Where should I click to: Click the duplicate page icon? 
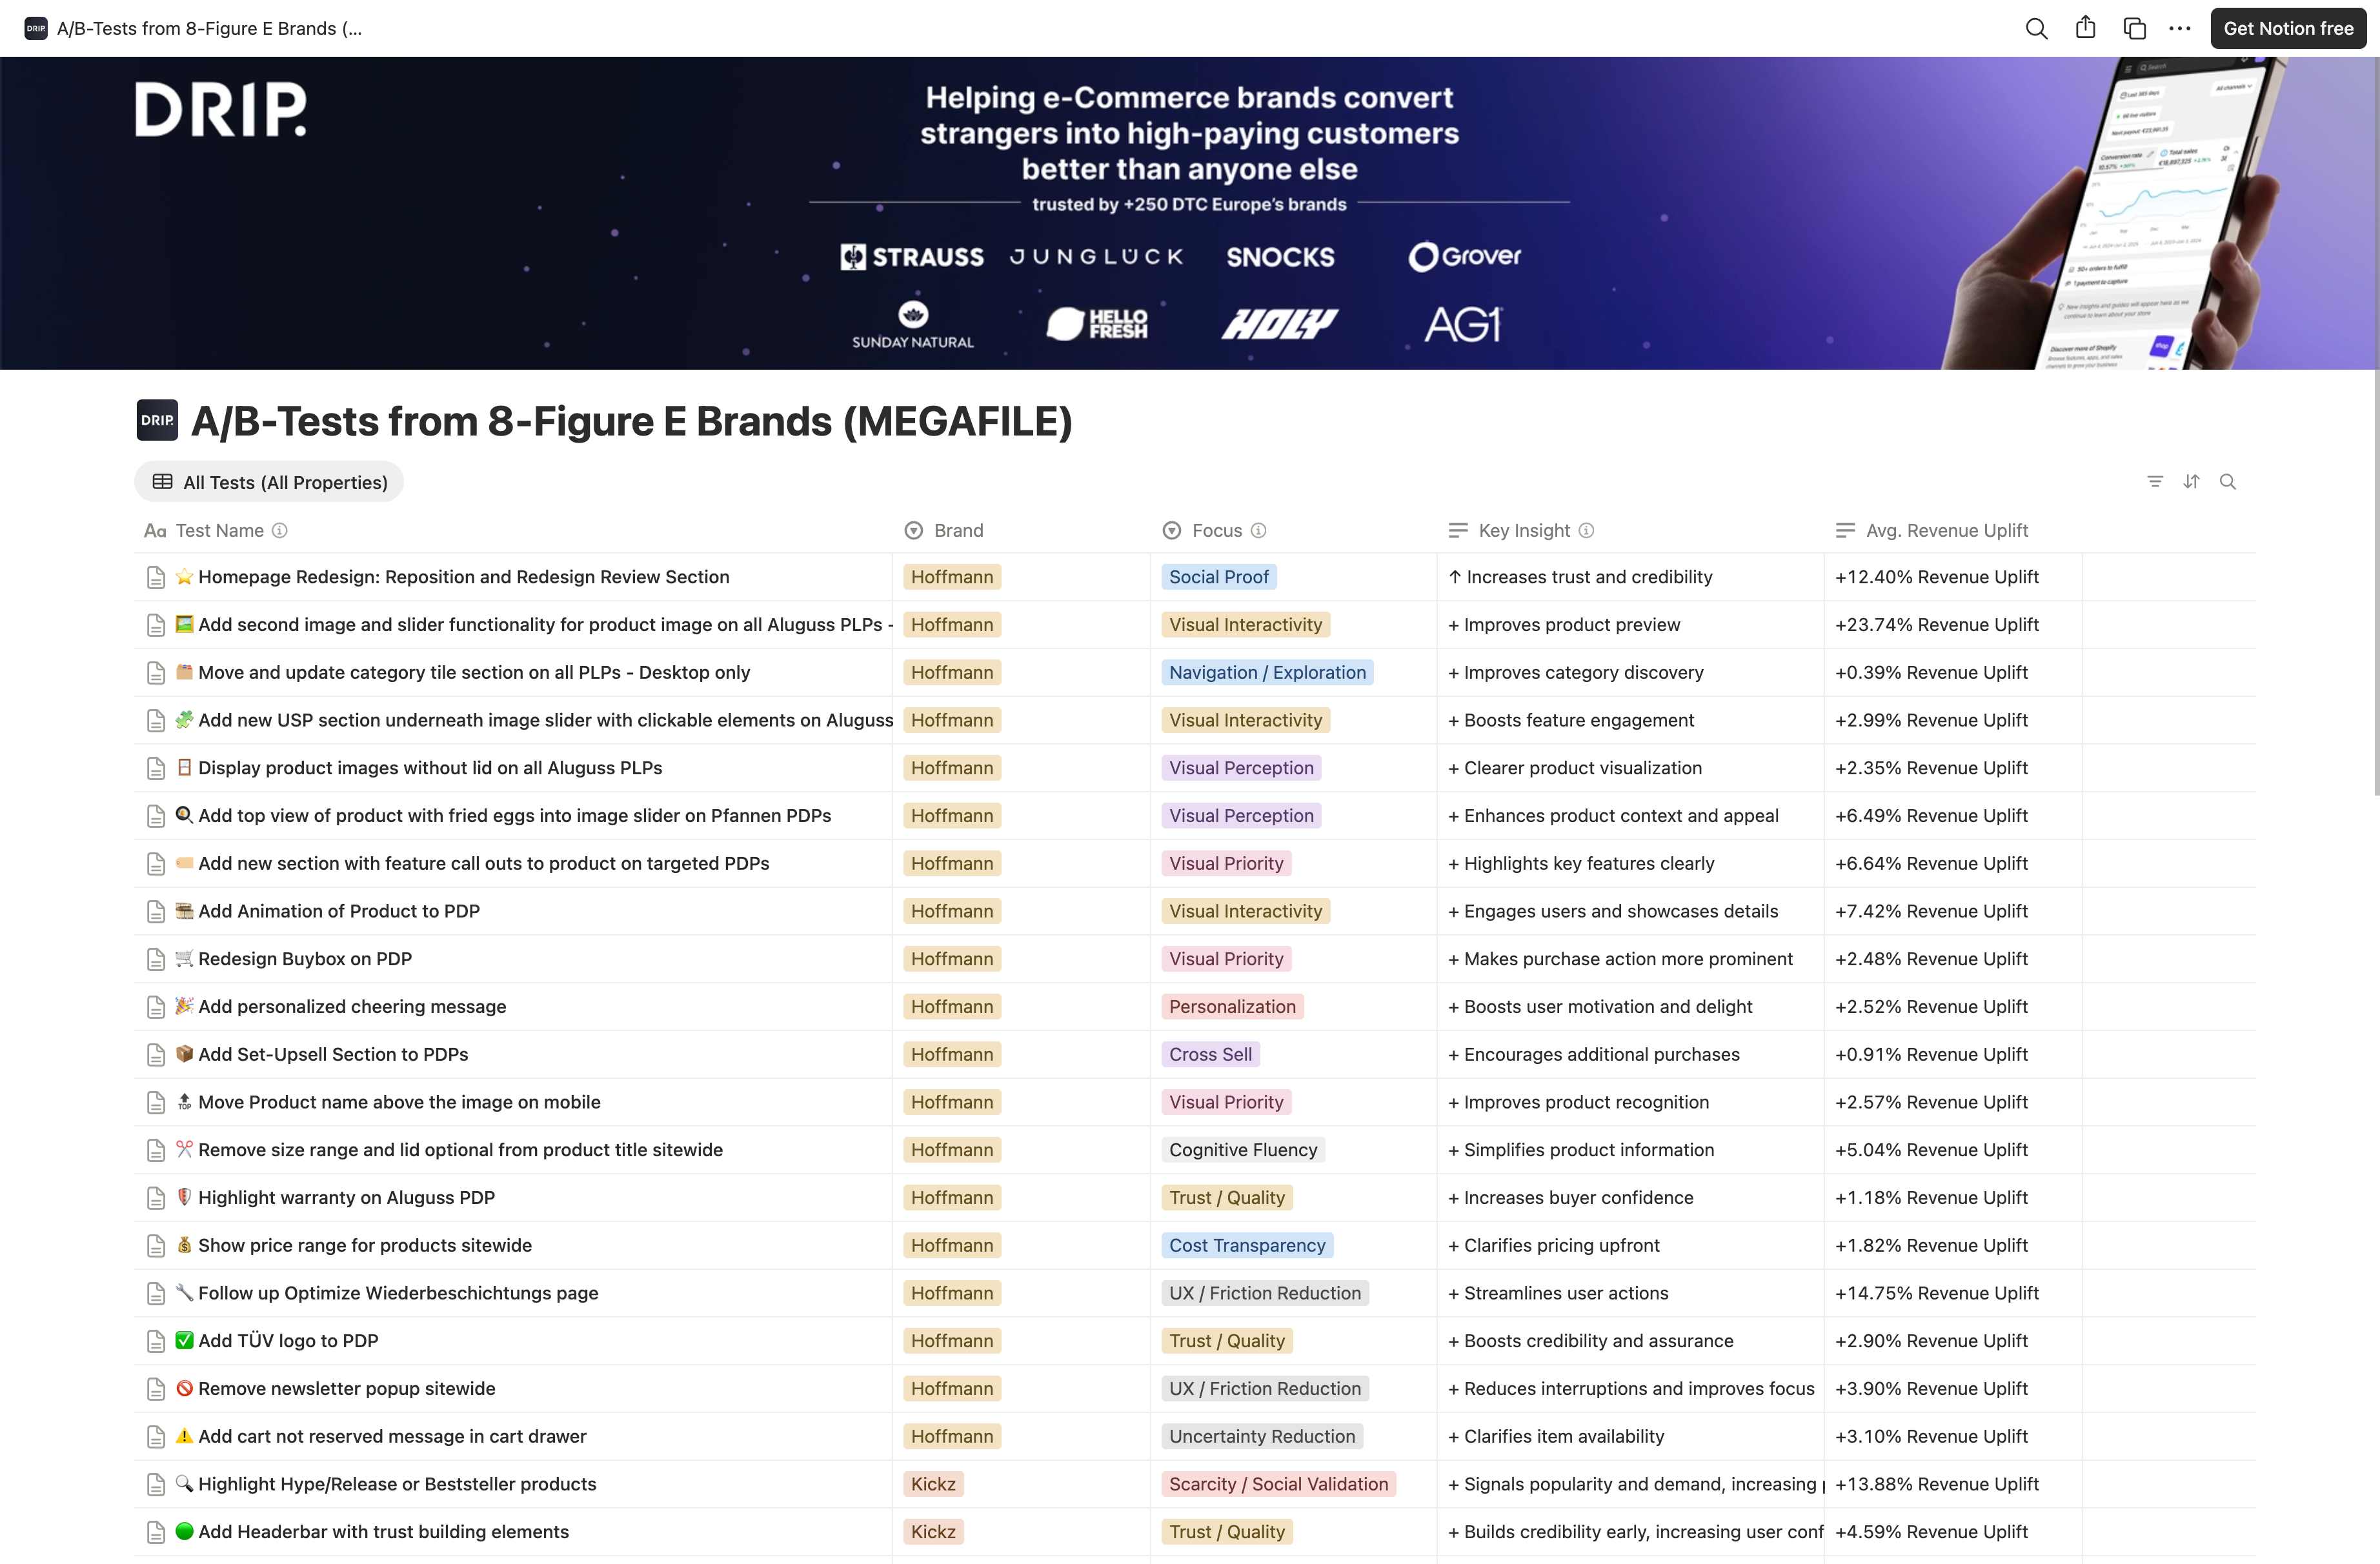coord(2134,28)
